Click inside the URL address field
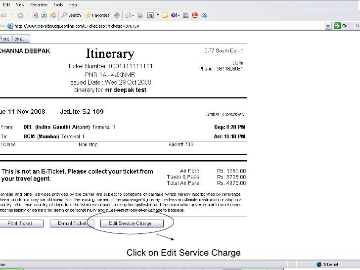This screenshot has width=360, height=270. click(148, 25)
